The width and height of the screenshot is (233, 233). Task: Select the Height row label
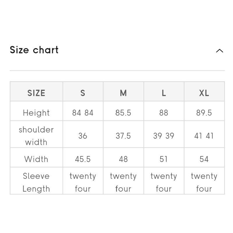click(x=36, y=113)
